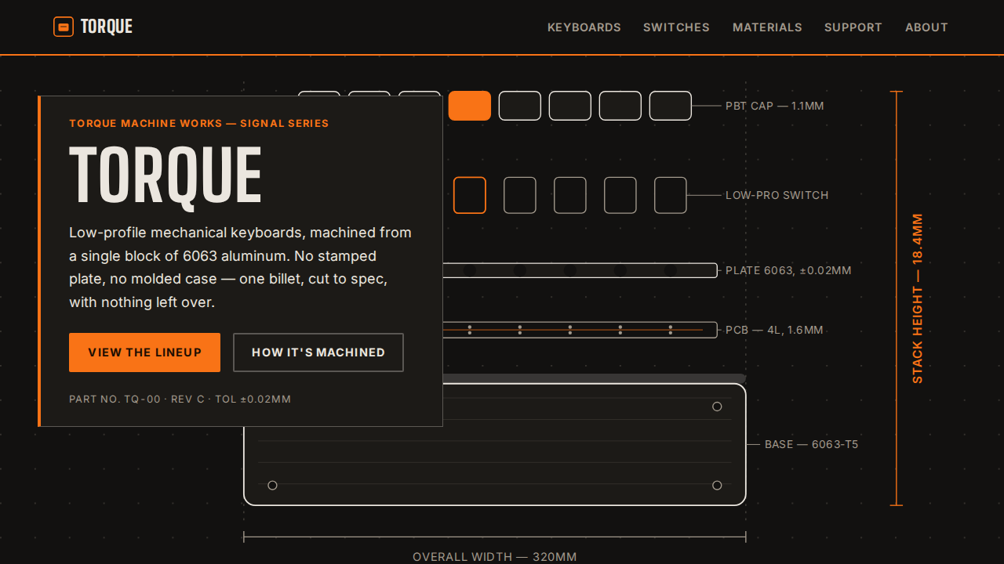This screenshot has height=564, width=1004.
Task: Click the PCB — 4L, 1.6MM label
Action: (774, 330)
